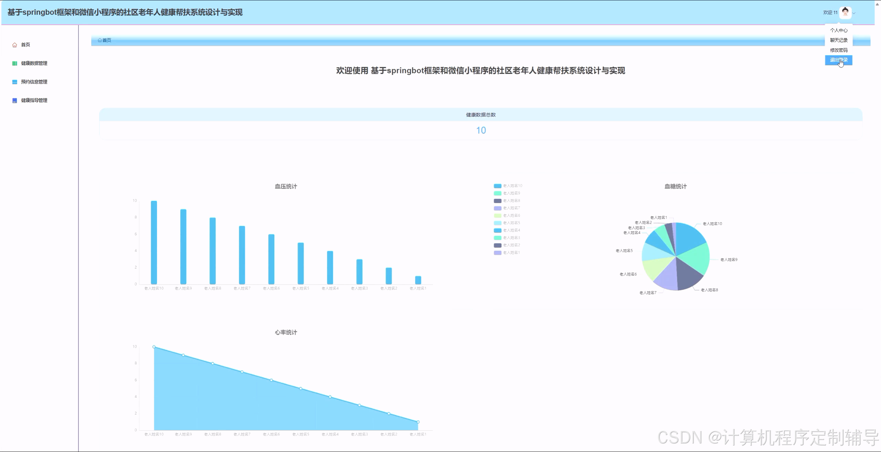
Task: Open the 首页 home icon in sidebar
Action: (x=14, y=44)
